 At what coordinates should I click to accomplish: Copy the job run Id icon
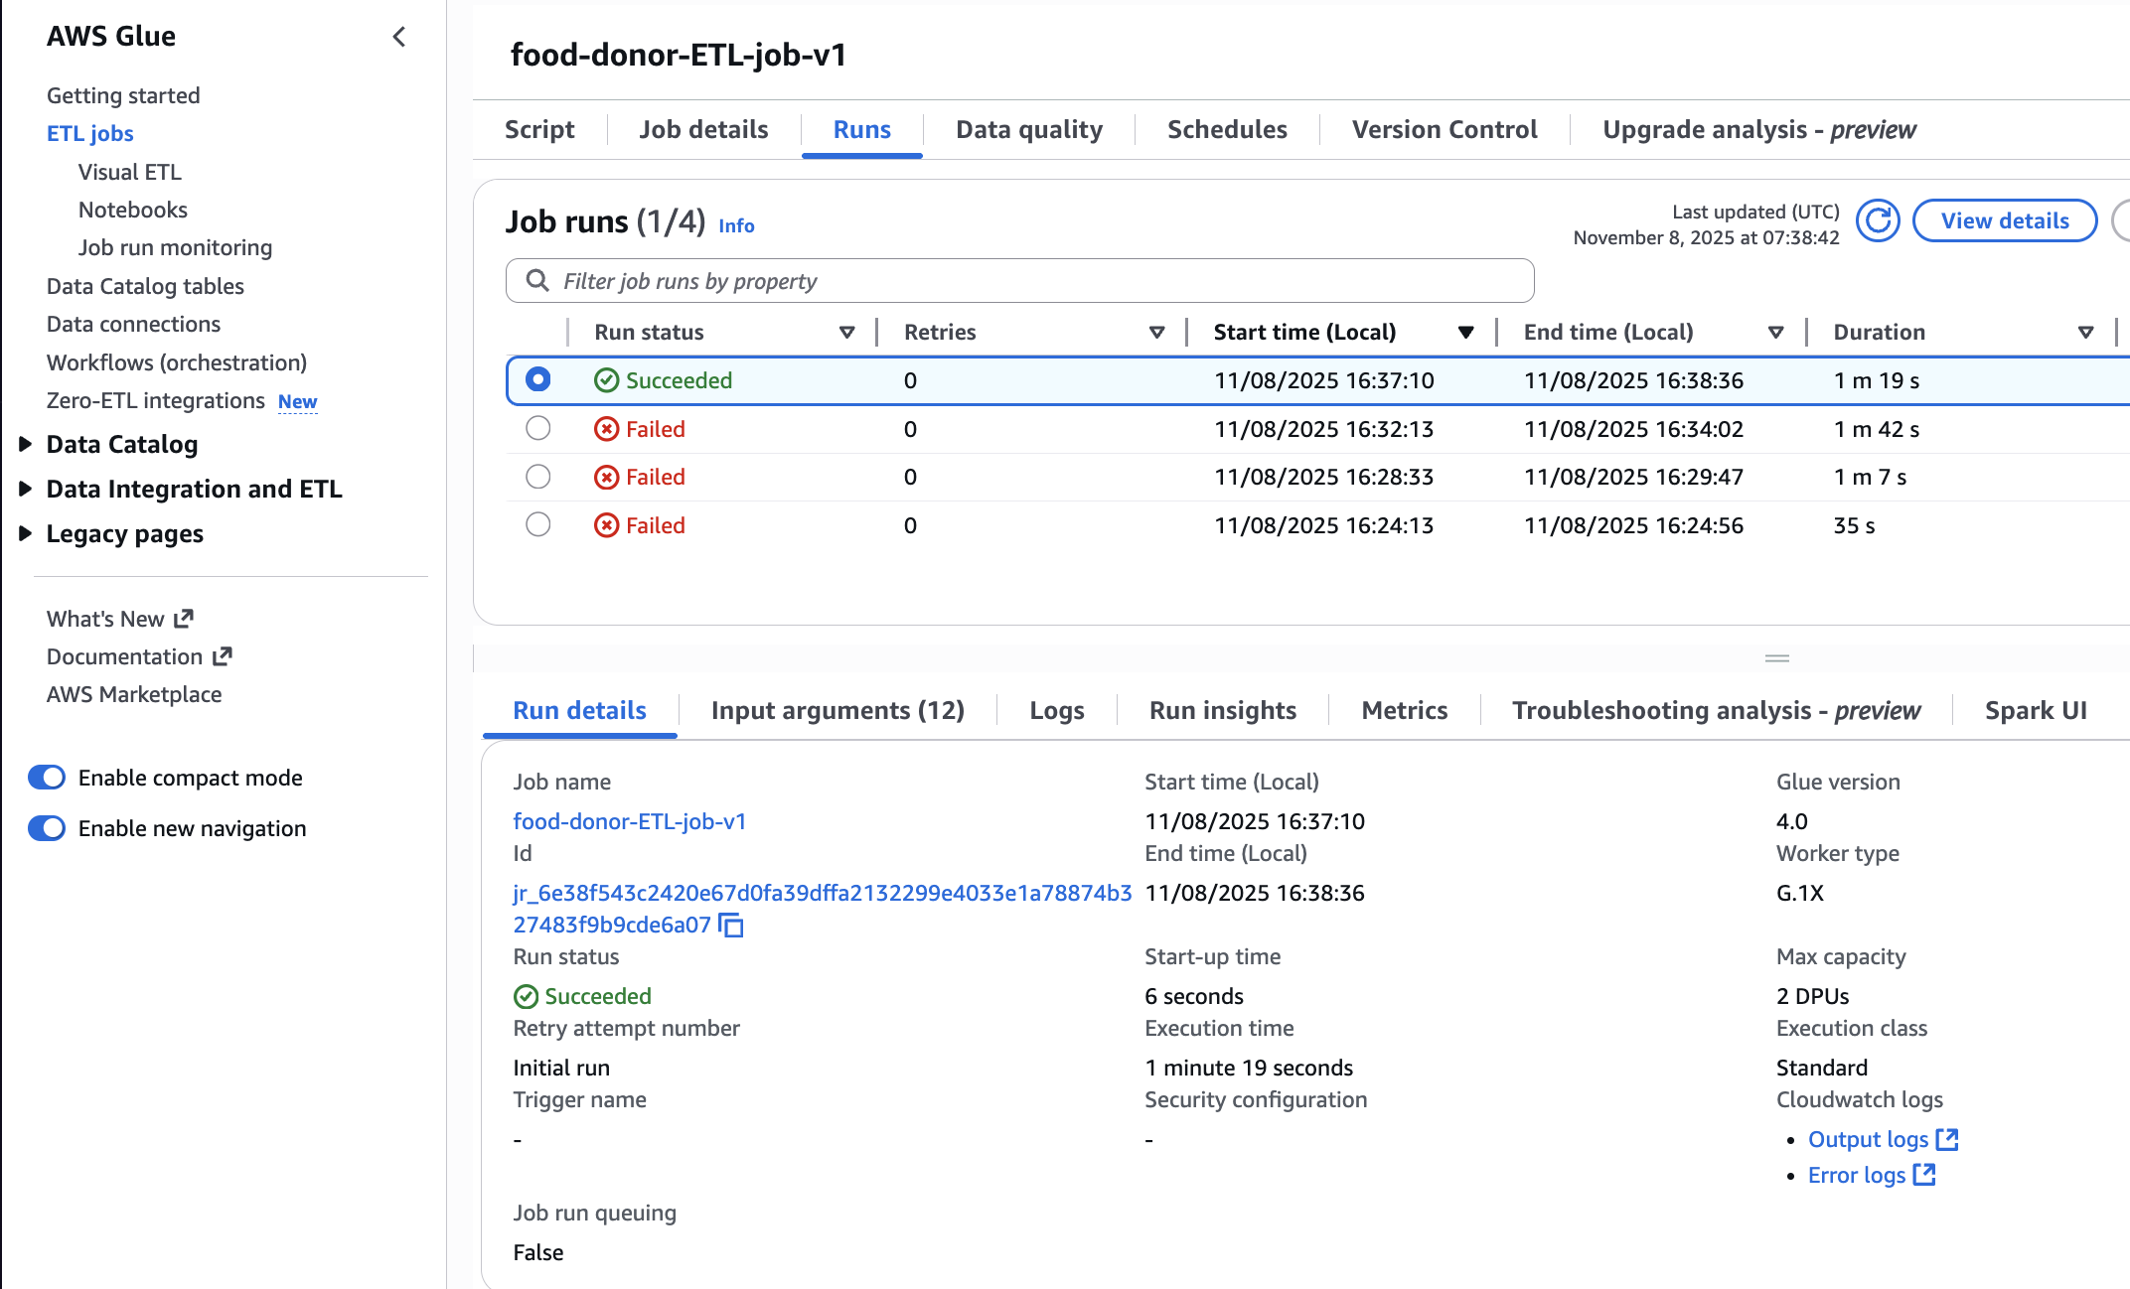coord(731,926)
